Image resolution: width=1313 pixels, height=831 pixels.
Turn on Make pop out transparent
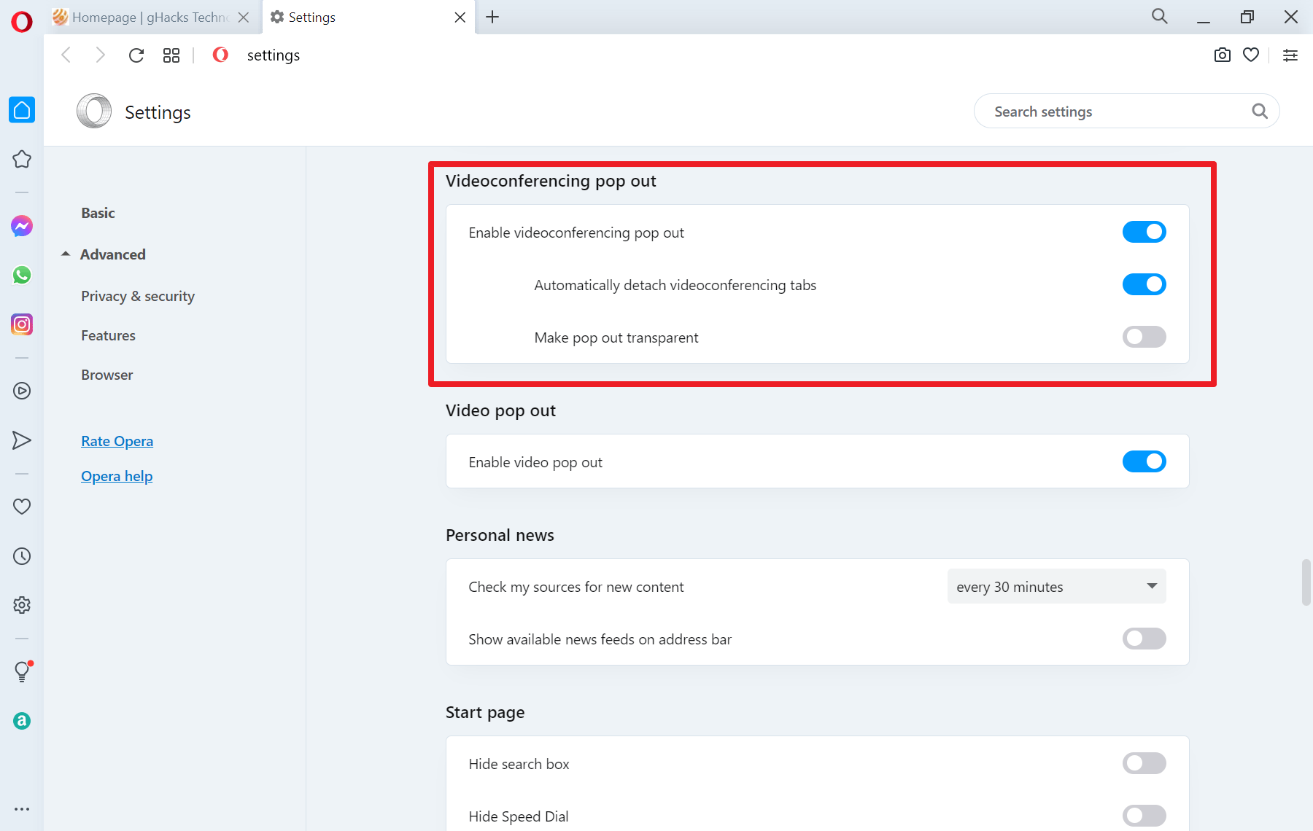click(1144, 337)
